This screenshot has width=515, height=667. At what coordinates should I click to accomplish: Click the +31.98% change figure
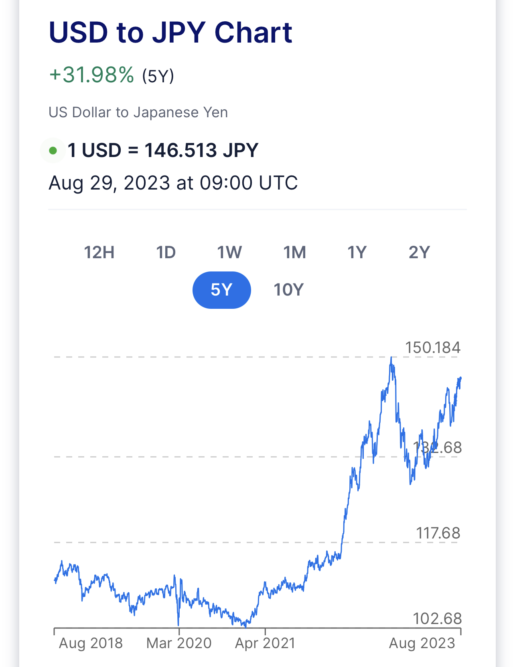click(x=91, y=75)
